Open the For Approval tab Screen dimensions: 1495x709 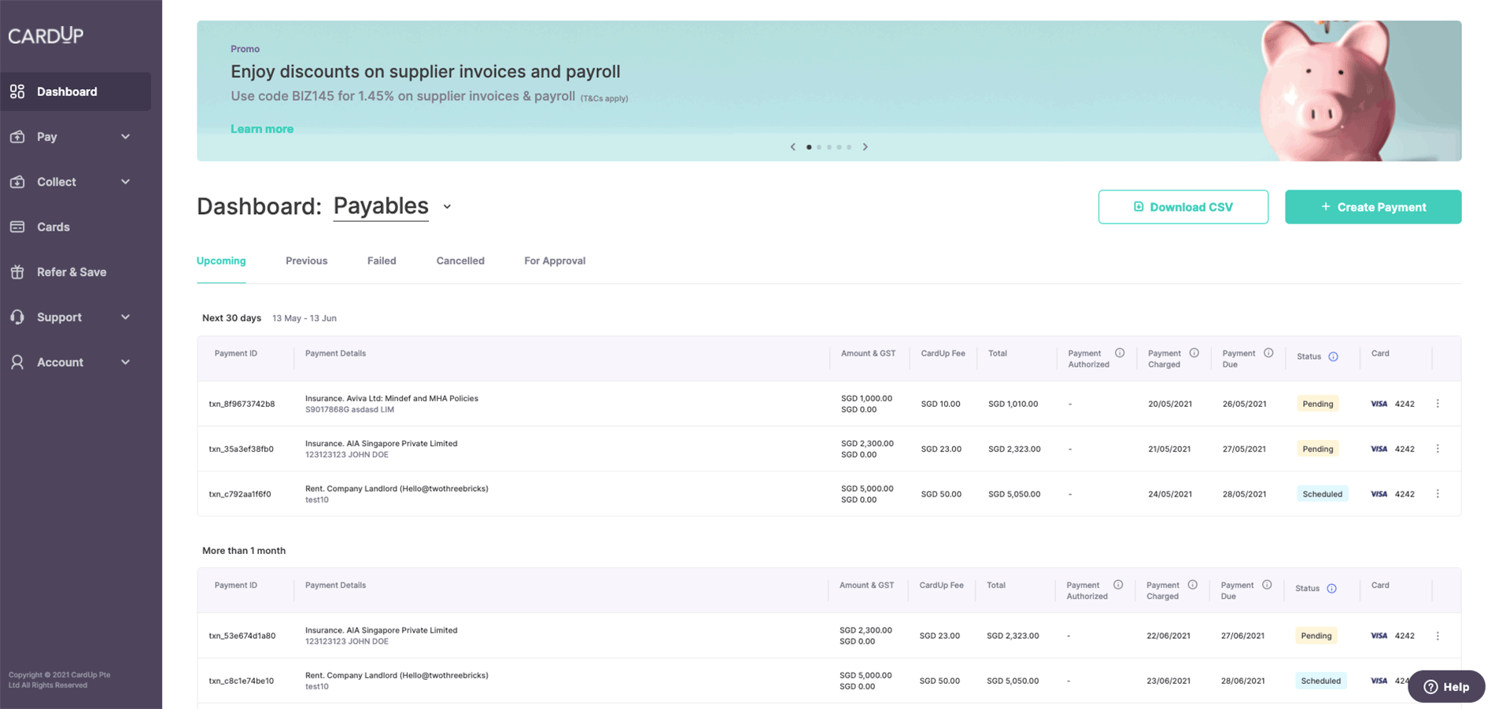click(555, 260)
